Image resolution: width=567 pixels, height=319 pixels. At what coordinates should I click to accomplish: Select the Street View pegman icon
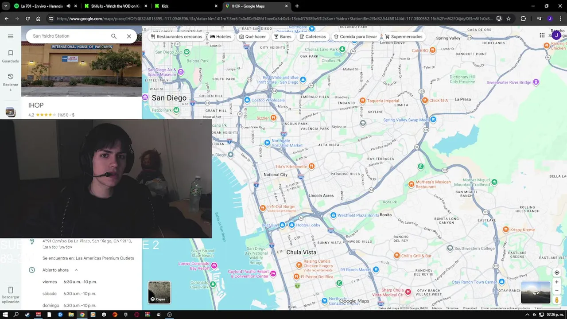pos(557,300)
